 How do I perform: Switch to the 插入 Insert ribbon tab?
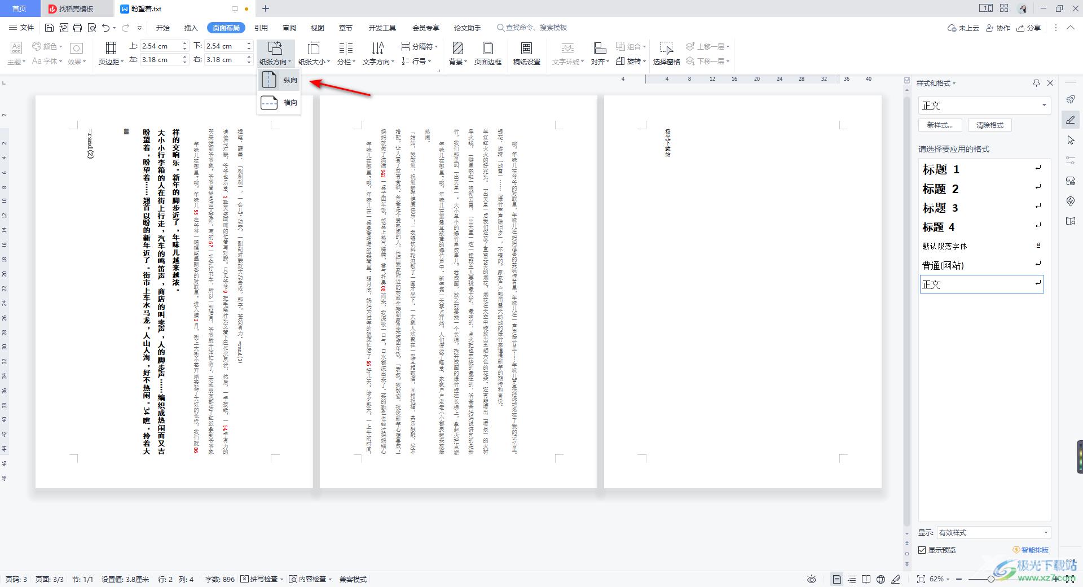(191, 28)
